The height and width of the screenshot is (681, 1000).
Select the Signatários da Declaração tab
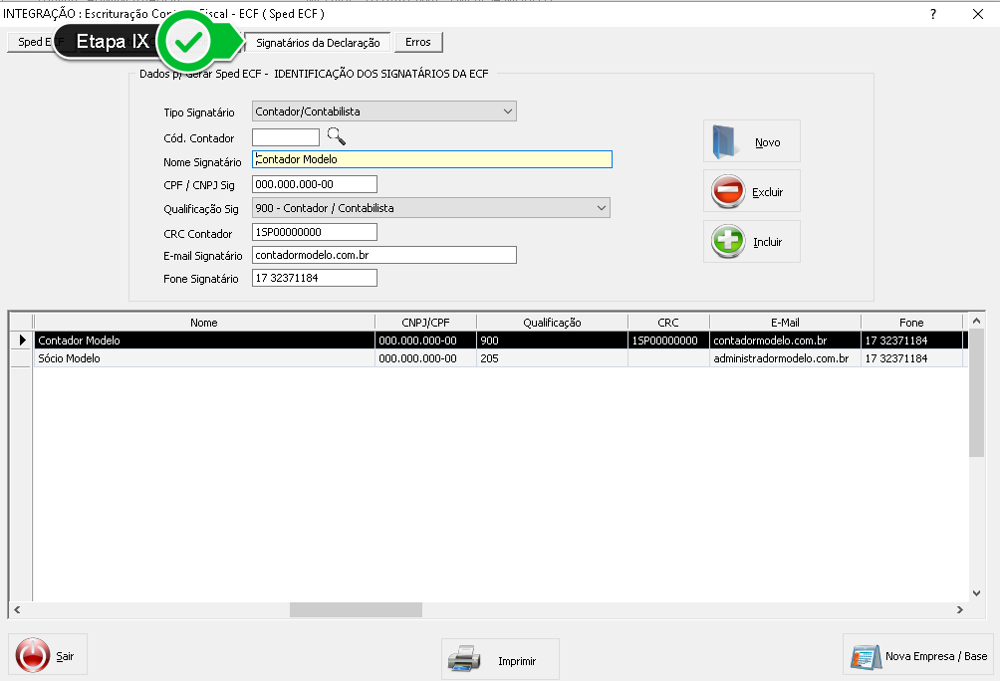click(x=318, y=43)
